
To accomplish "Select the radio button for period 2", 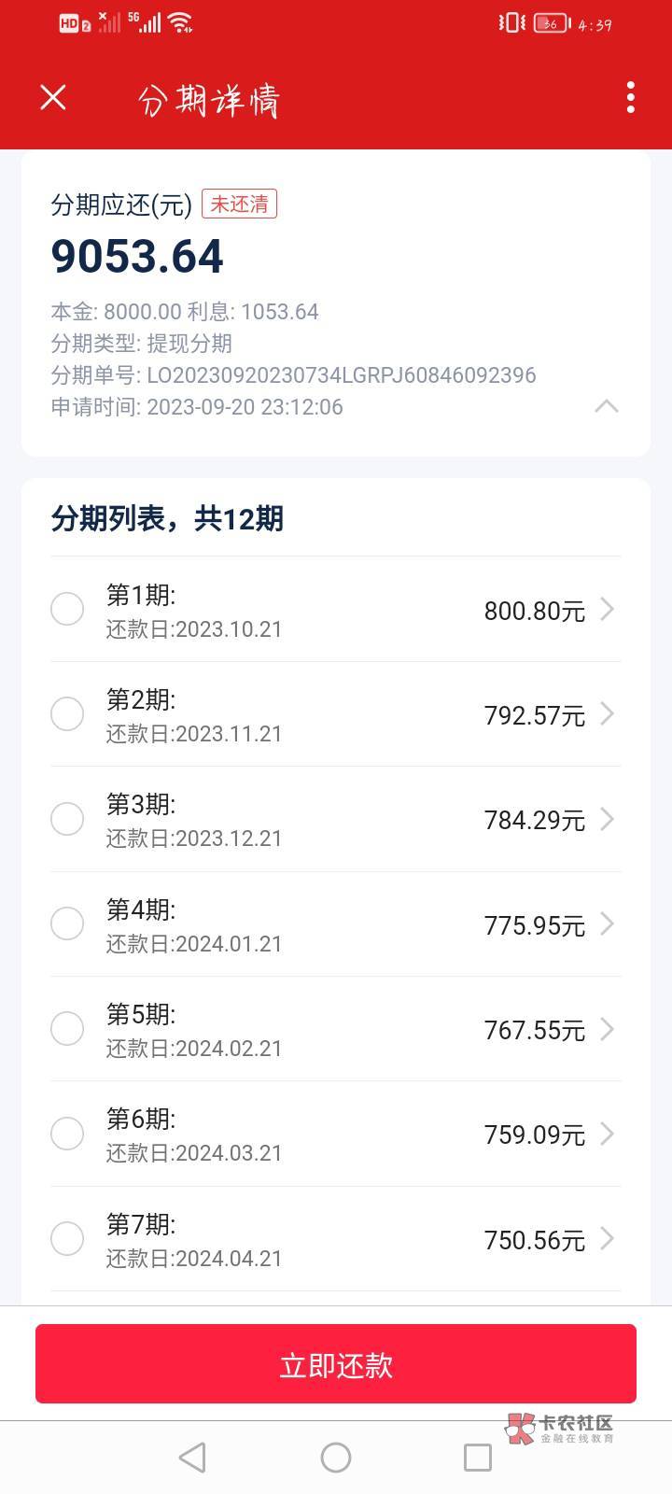I will [67, 714].
